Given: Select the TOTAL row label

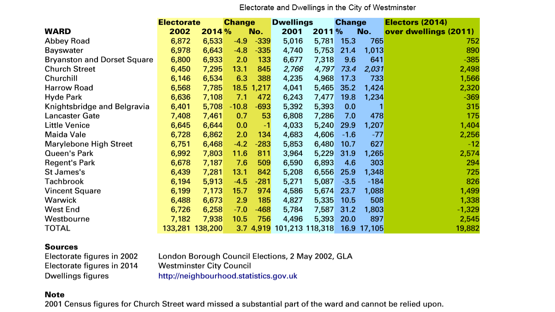Looking at the screenshot, I should click(57, 228).
